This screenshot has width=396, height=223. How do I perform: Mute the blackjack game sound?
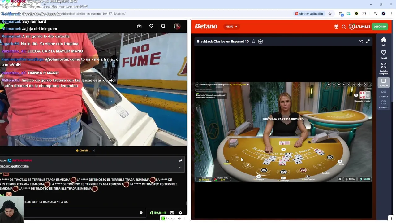[x=344, y=85]
